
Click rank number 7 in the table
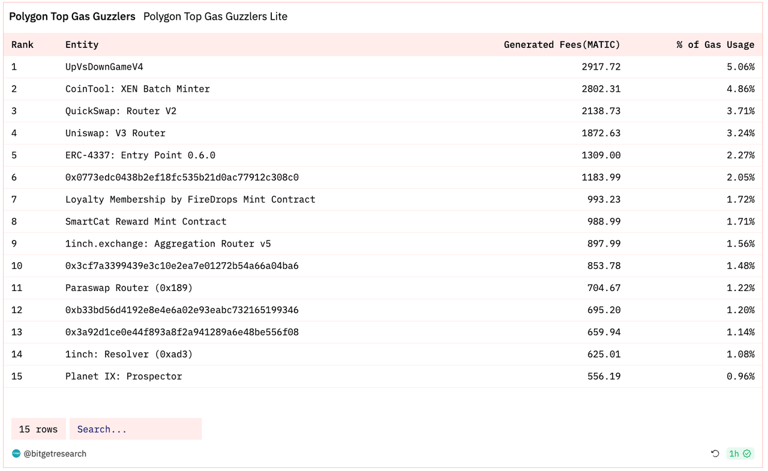point(14,199)
